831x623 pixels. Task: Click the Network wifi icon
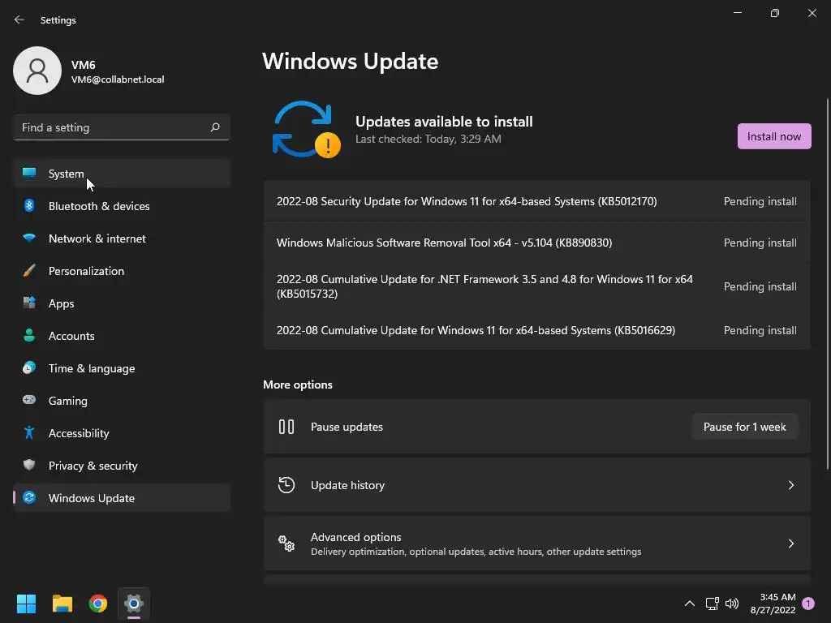[29, 238]
